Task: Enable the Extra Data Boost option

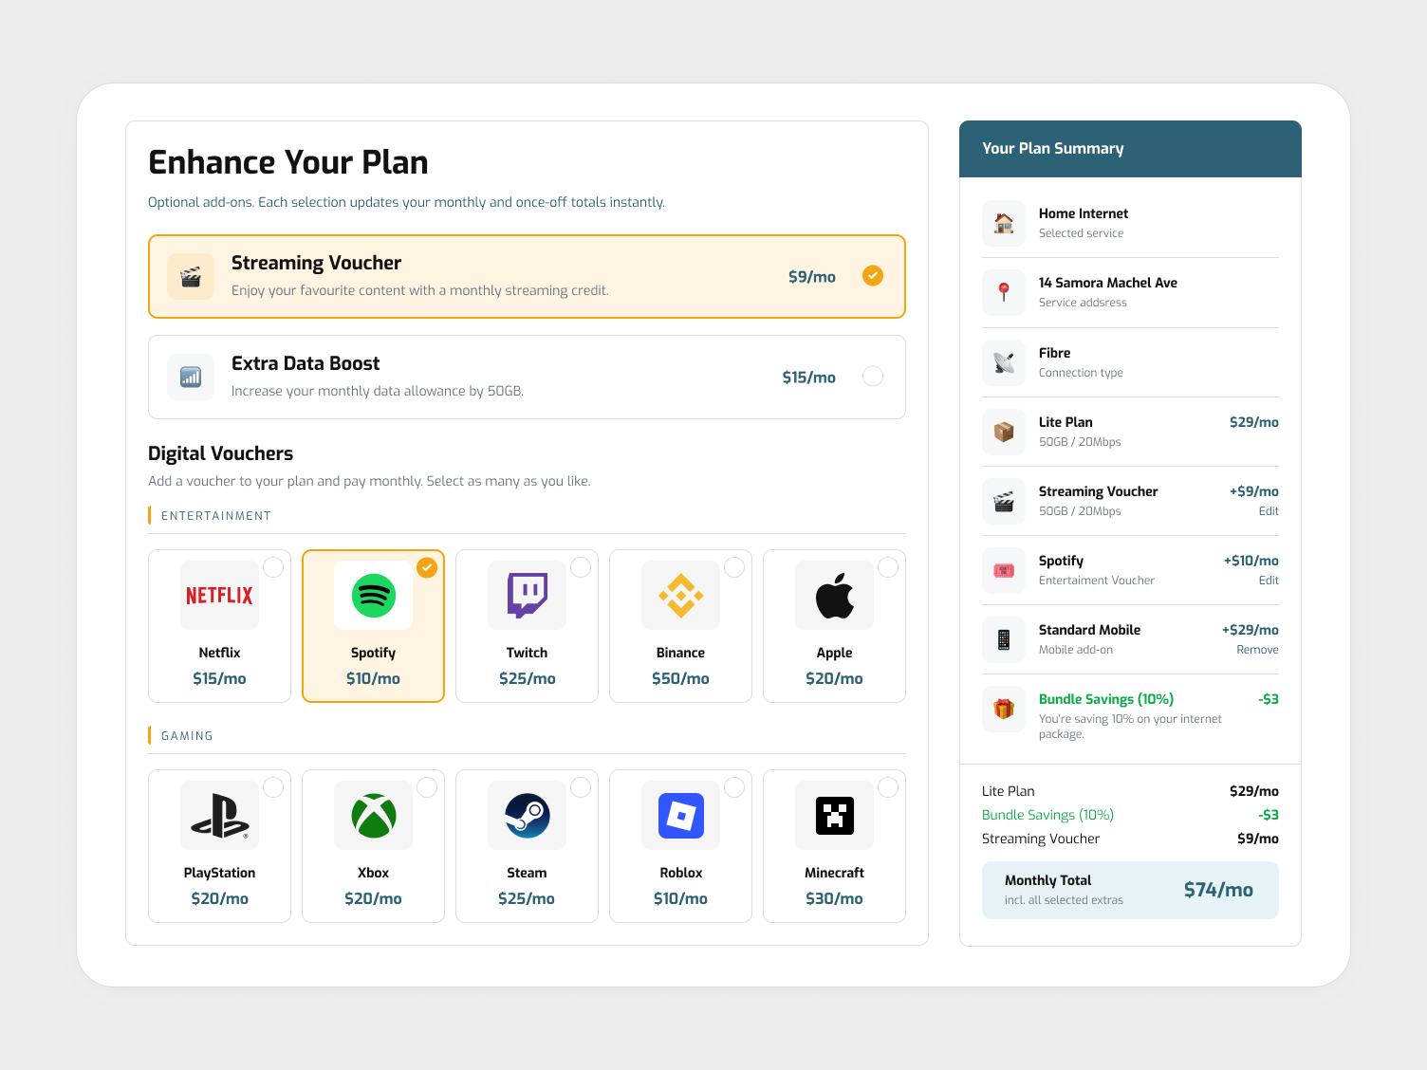Action: (x=873, y=377)
